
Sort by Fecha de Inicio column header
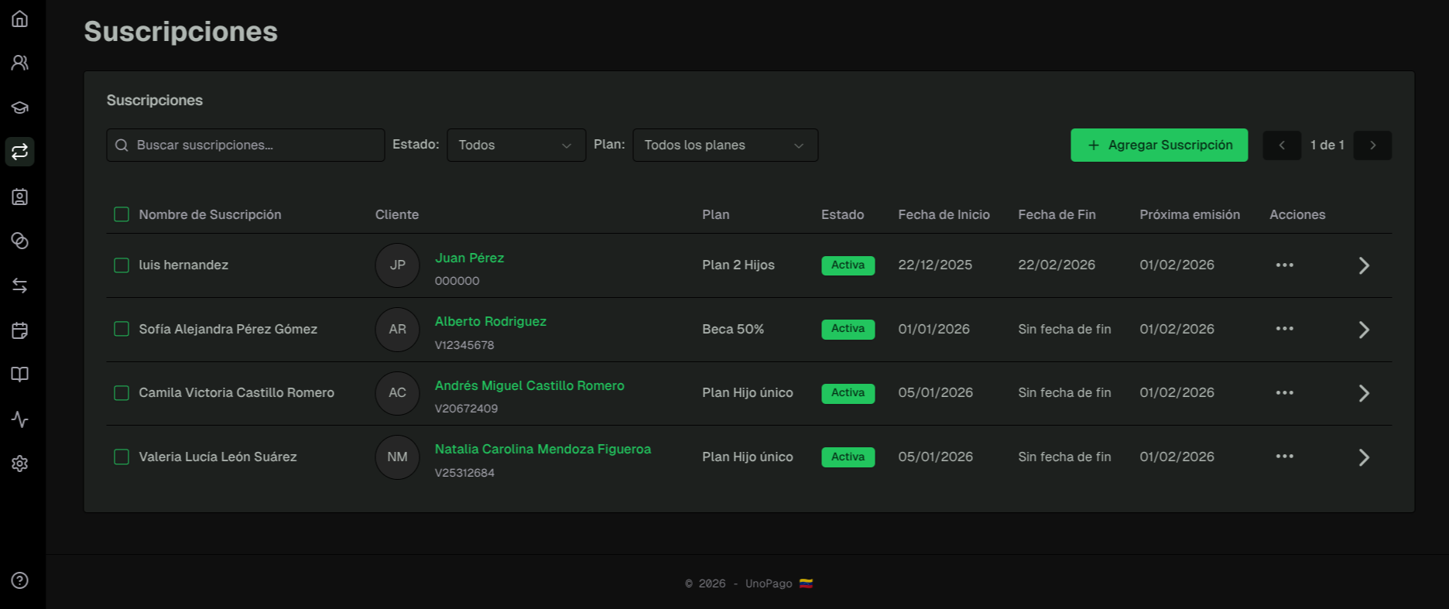[944, 214]
